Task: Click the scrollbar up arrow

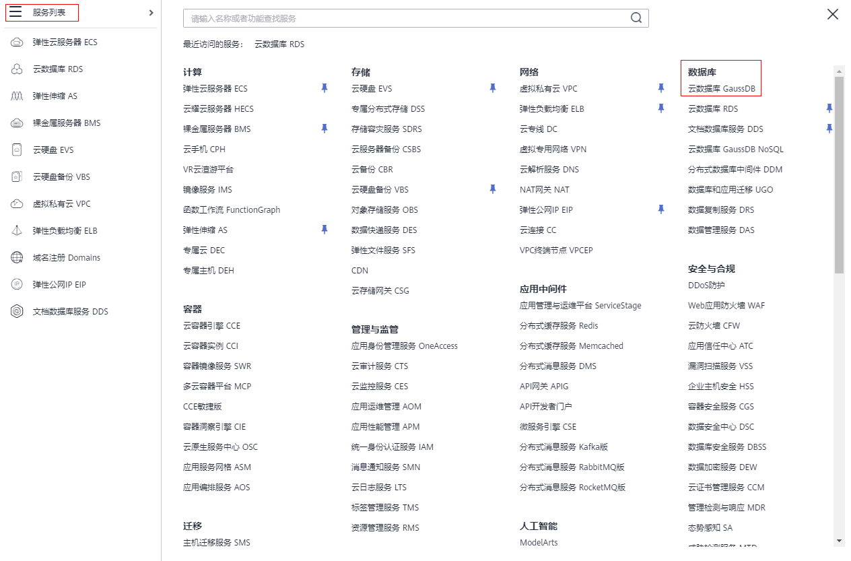Action: click(839, 70)
